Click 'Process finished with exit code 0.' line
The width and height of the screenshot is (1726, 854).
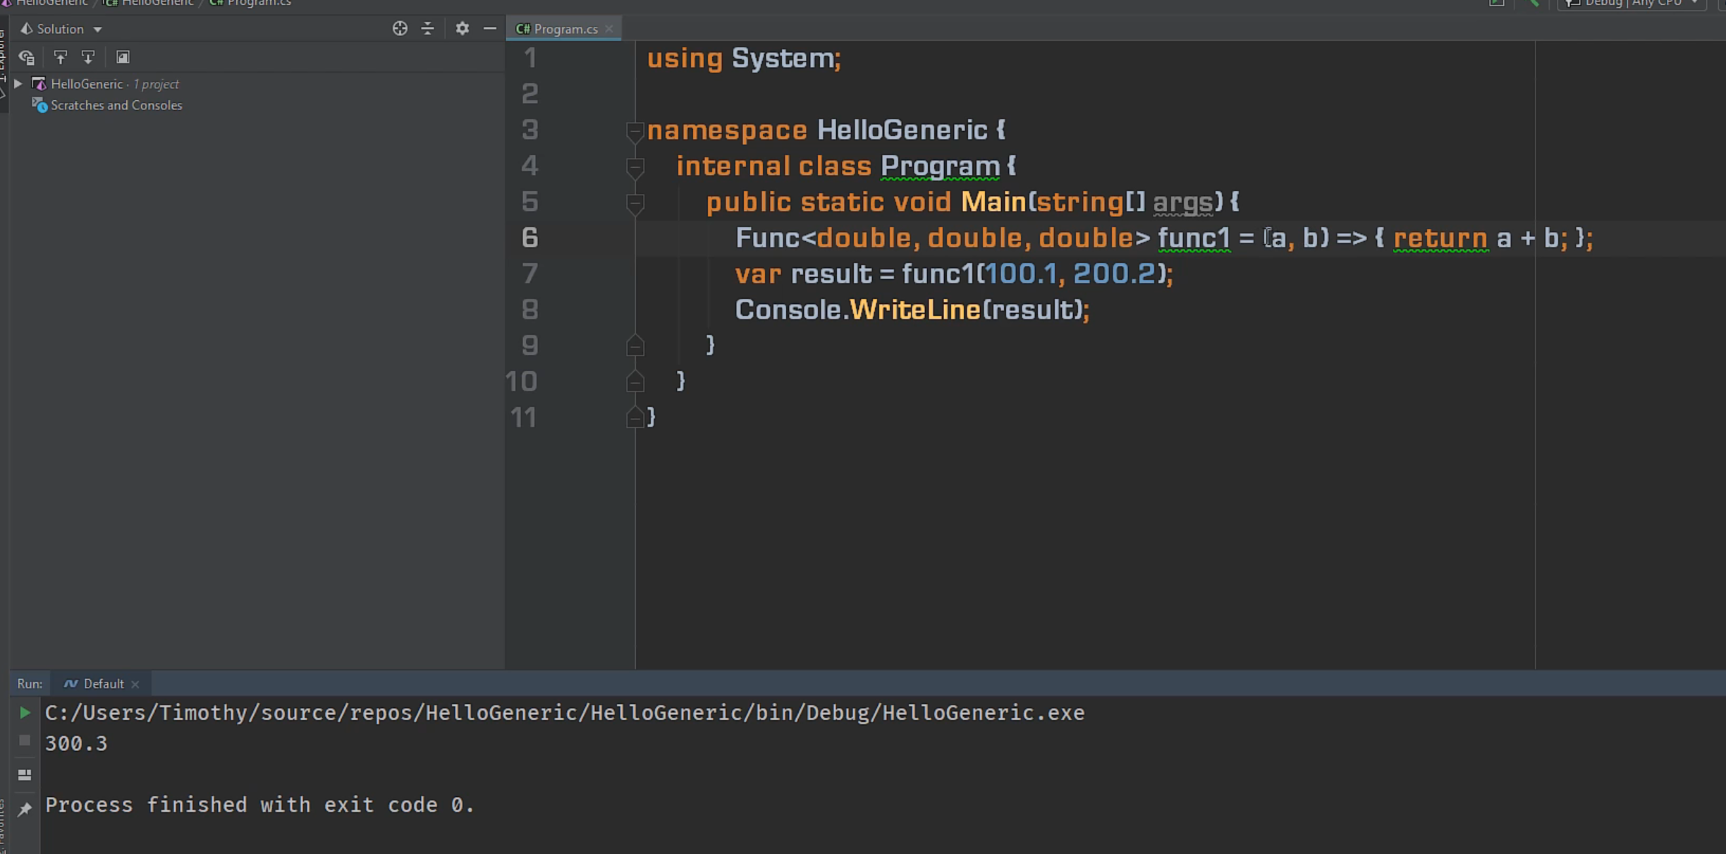tap(260, 805)
